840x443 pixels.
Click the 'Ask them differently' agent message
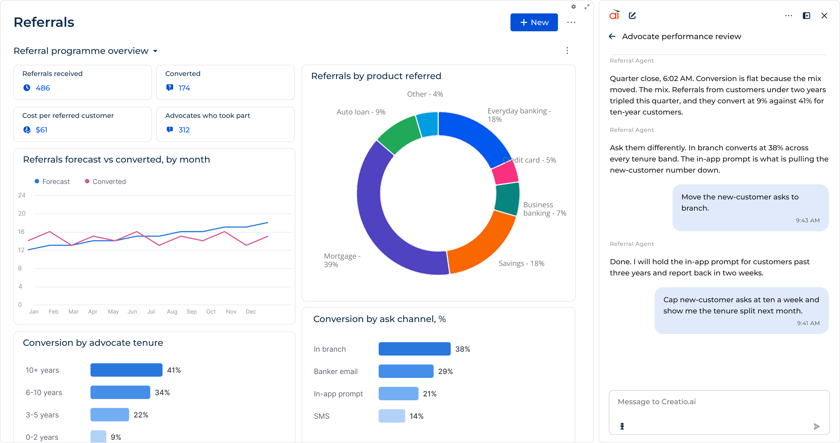pyautogui.click(x=719, y=159)
